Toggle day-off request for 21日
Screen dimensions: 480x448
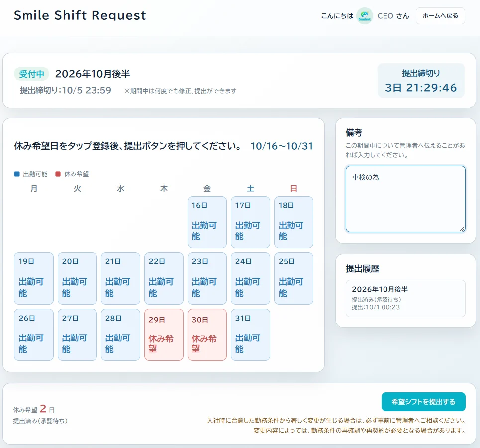[x=120, y=279]
